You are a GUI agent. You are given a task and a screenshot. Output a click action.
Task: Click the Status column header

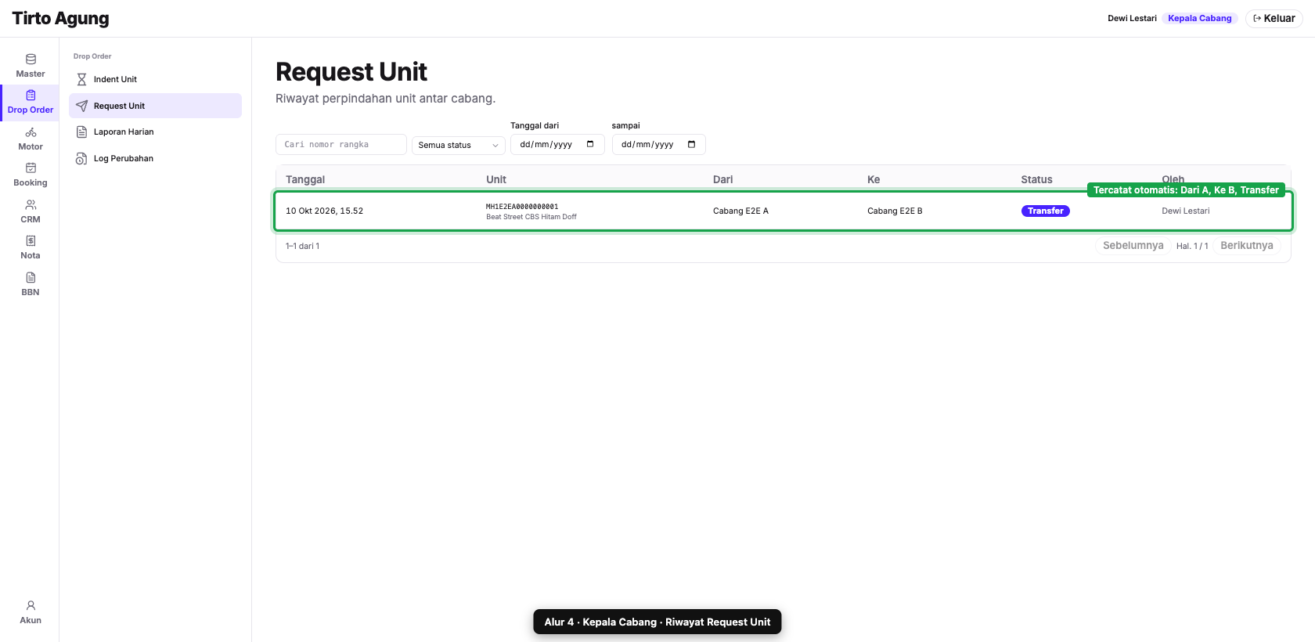tap(1036, 179)
